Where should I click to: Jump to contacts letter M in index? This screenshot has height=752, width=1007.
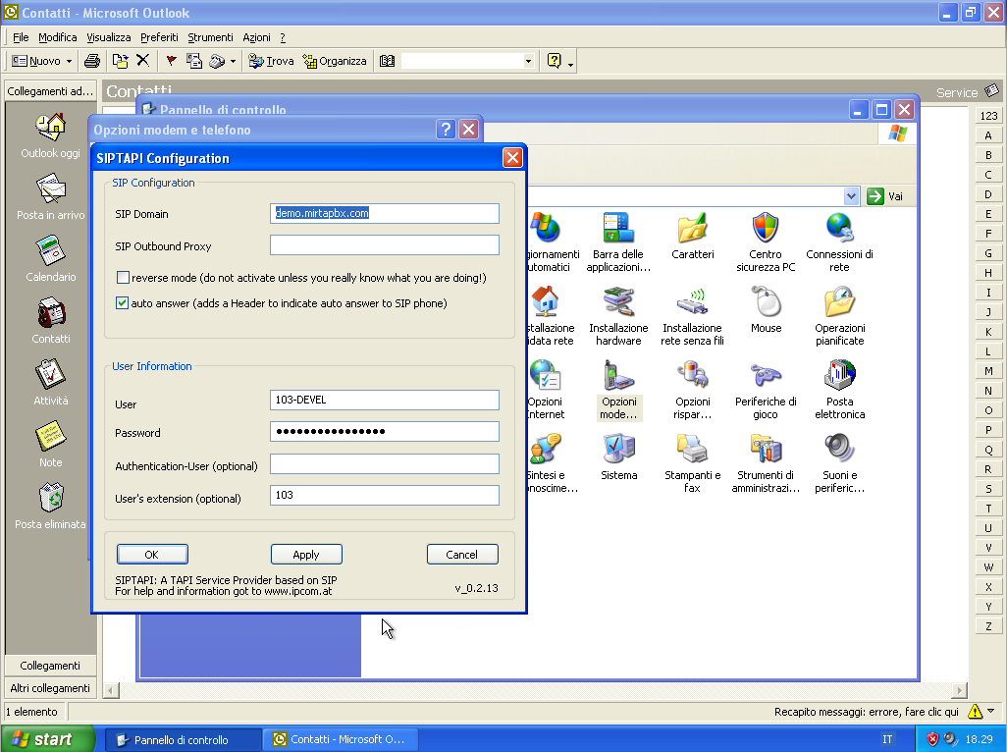tap(988, 370)
